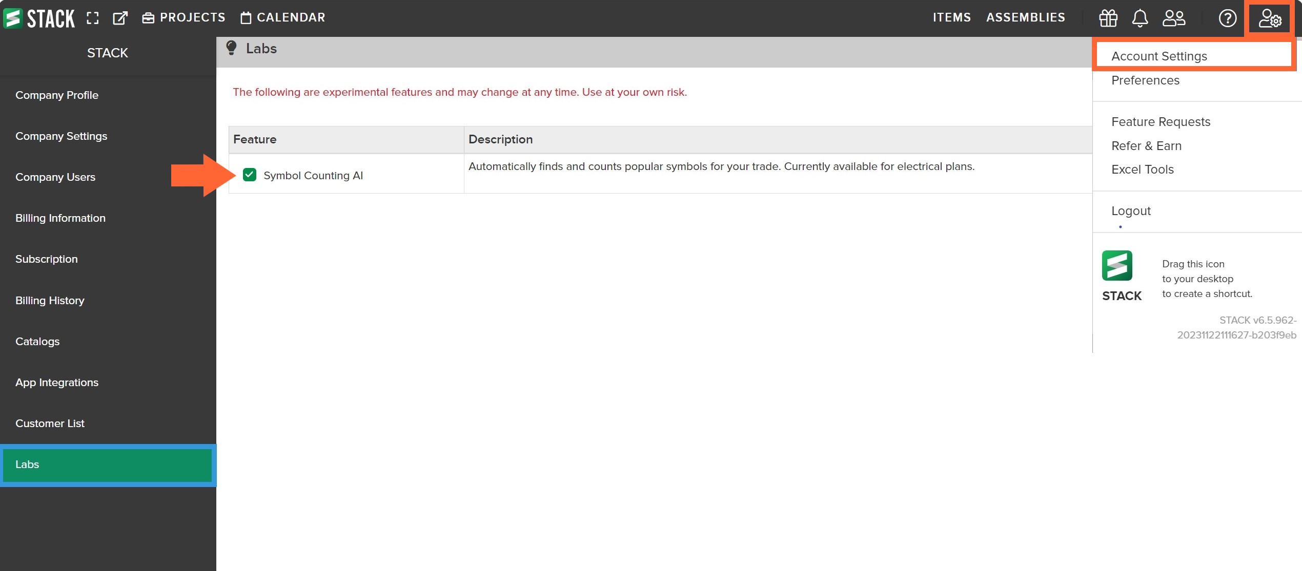Open the Billing Information page

(60, 218)
